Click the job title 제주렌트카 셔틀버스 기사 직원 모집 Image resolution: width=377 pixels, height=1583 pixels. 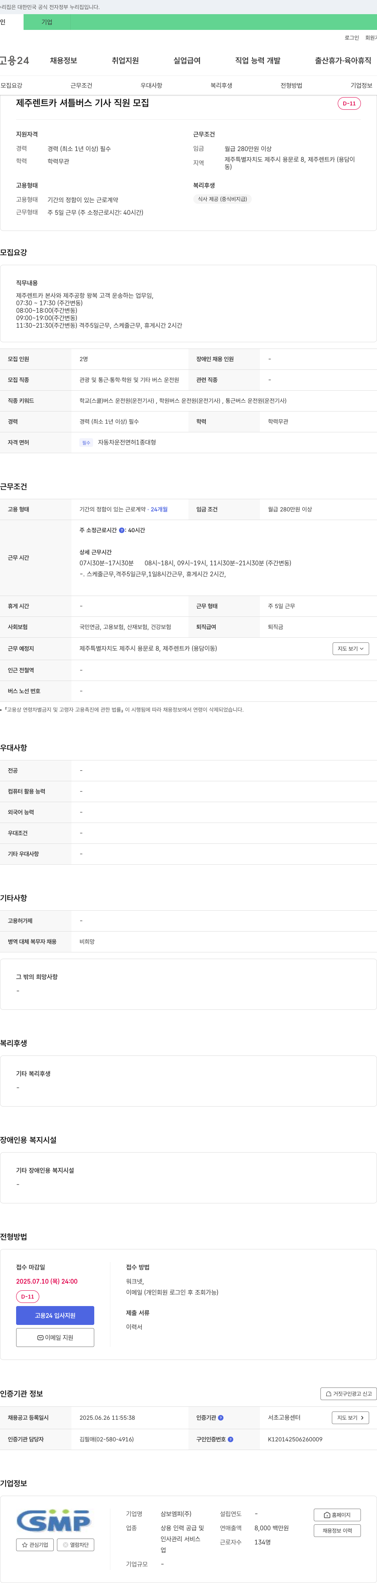click(x=82, y=103)
